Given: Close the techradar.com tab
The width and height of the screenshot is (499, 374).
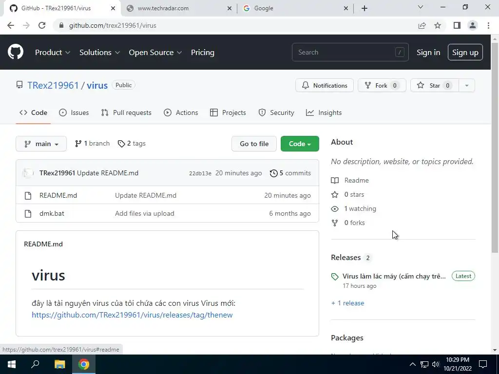Looking at the screenshot, I should point(230,8).
